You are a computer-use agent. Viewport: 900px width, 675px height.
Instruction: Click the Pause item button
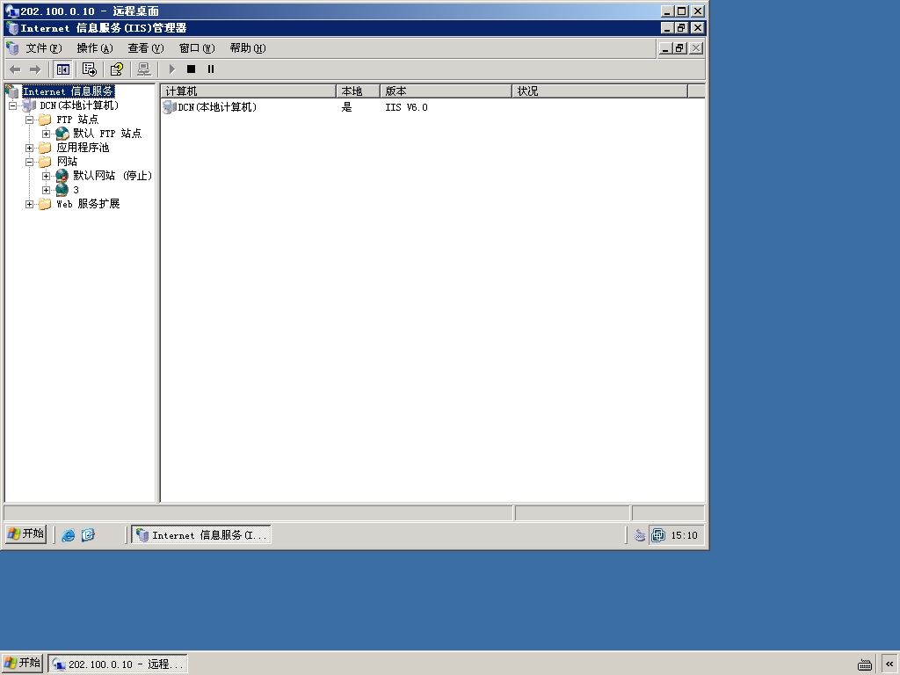pos(211,69)
